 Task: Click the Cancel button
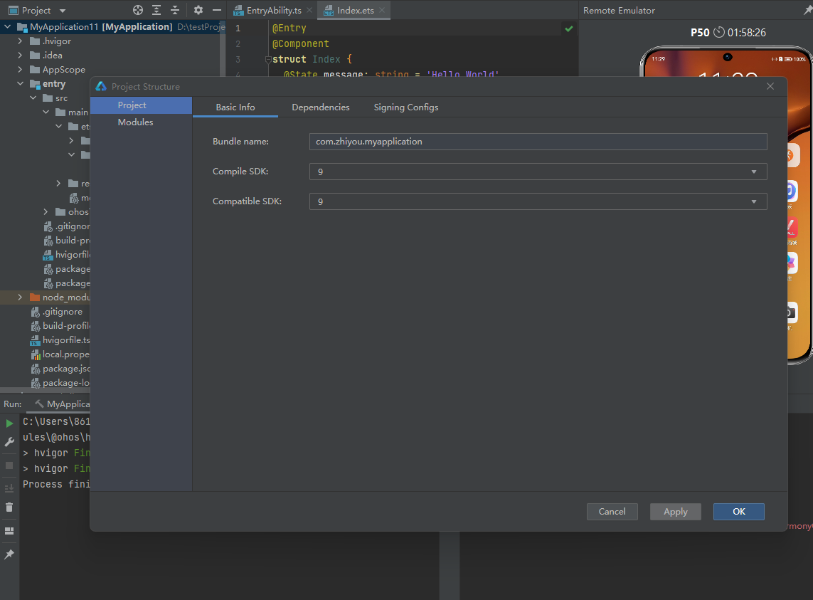tap(612, 512)
